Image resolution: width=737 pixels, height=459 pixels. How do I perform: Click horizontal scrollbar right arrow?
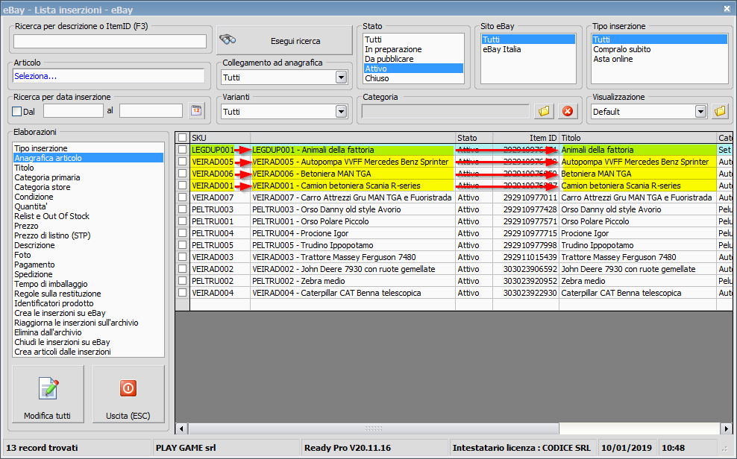(x=727, y=428)
